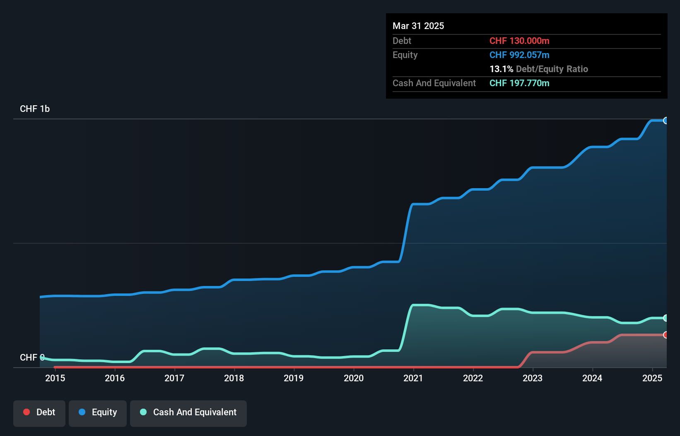Click the teal Cash And Equivalent dot icon
Viewport: 680px width, 436px height.
coord(143,412)
